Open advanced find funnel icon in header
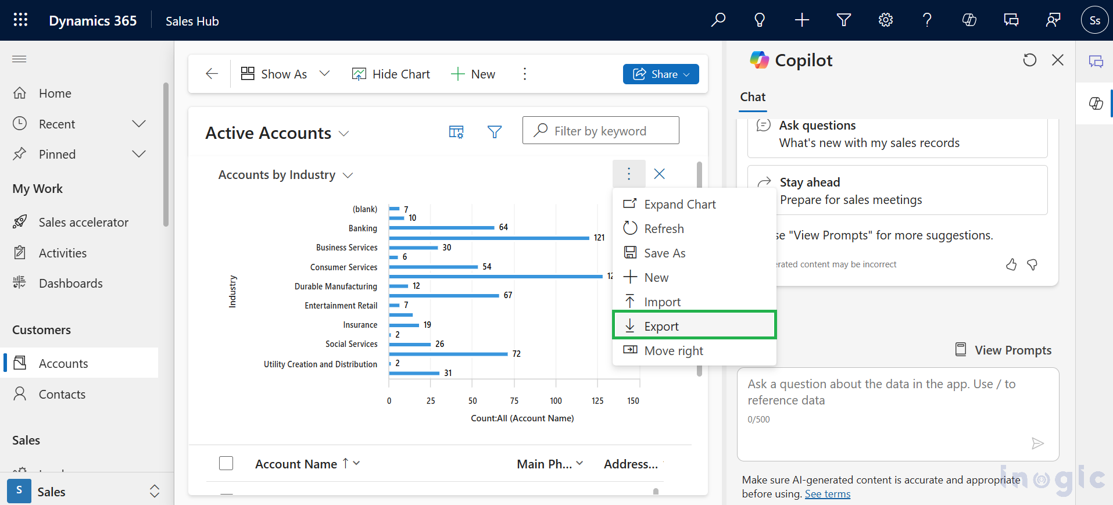1113x505 pixels. click(x=844, y=20)
